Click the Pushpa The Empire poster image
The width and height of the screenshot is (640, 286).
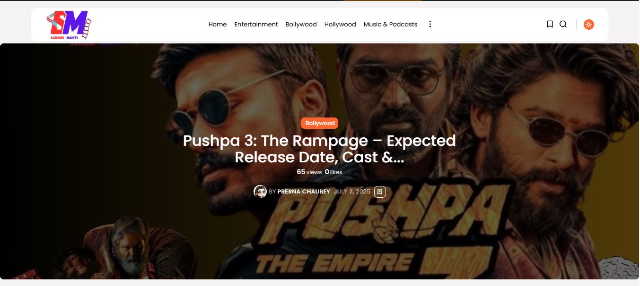point(320,161)
